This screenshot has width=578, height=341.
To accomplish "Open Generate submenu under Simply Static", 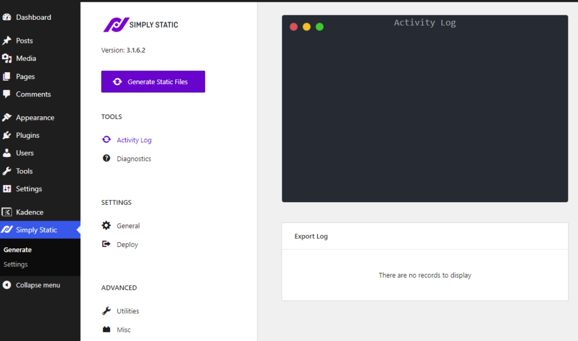I will click(17, 250).
